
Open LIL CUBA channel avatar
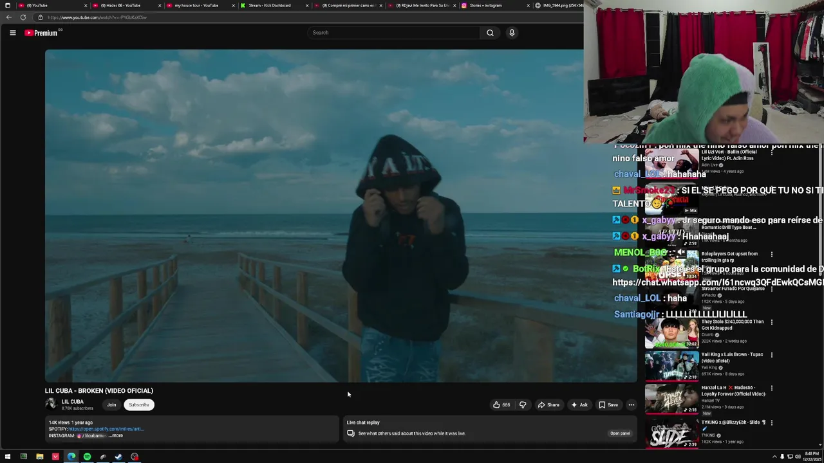51,404
